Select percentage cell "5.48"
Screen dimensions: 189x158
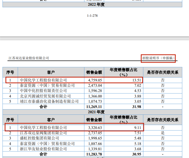tap(138, 138)
